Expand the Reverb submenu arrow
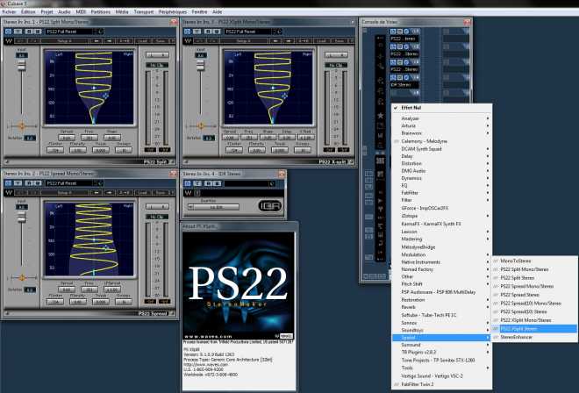The height and width of the screenshot is (393, 579). tap(488, 307)
